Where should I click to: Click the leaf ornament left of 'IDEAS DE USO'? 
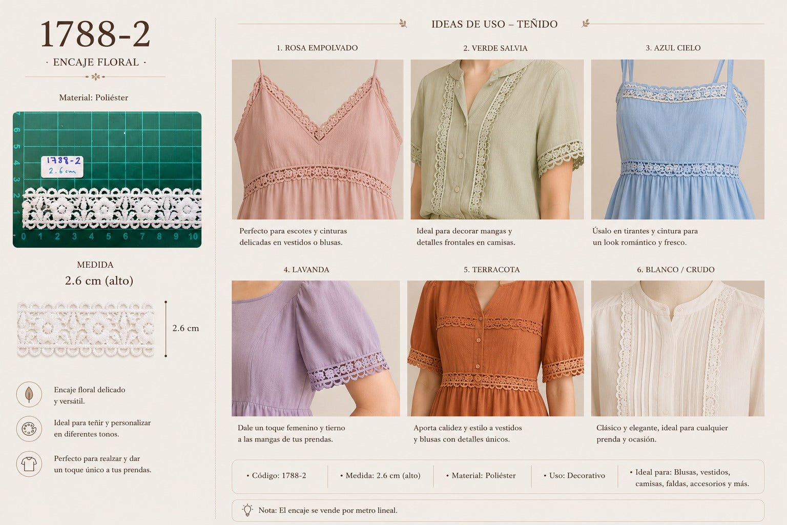pos(403,24)
